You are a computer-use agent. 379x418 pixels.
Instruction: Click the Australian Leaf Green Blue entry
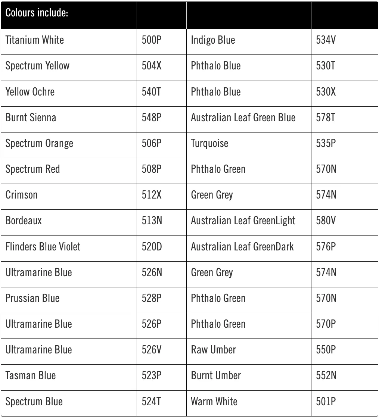tap(243, 118)
